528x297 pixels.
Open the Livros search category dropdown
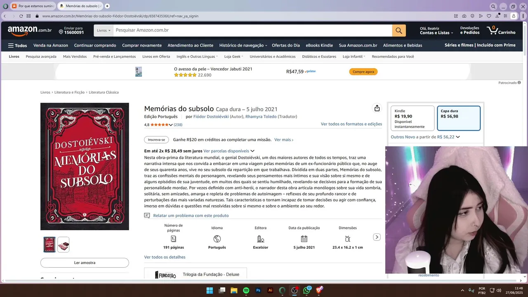click(x=104, y=31)
